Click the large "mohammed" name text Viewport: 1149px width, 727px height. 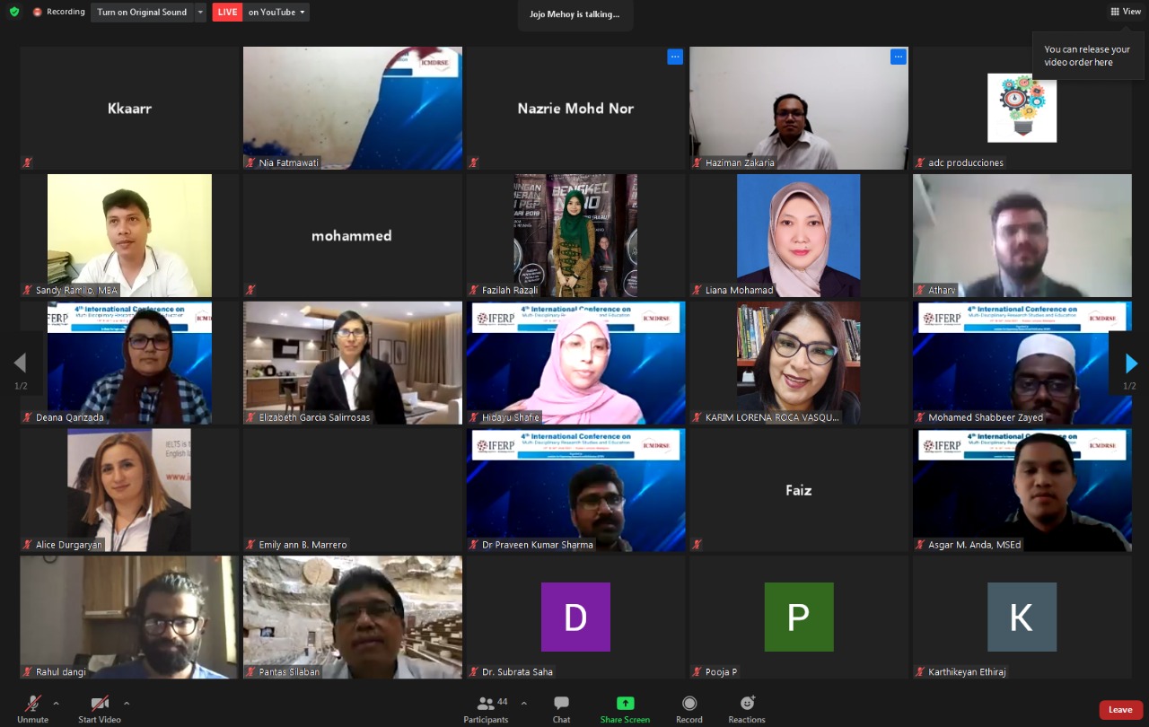point(352,236)
